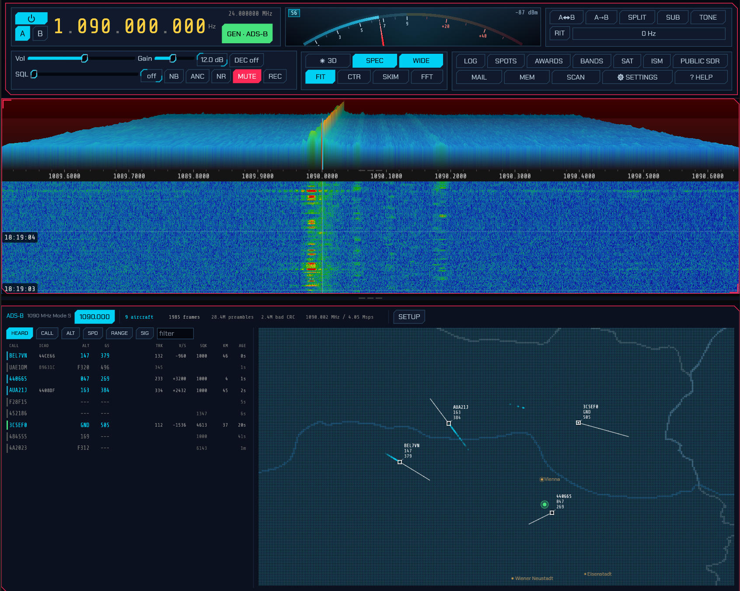Click the aircraft filter input field
This screenshot has height=591, width=740.
[x=175, y=334]
